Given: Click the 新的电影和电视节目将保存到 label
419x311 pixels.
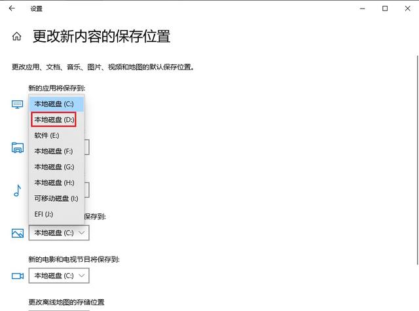Looking at the screenshot, I should [x=74, y=259].
